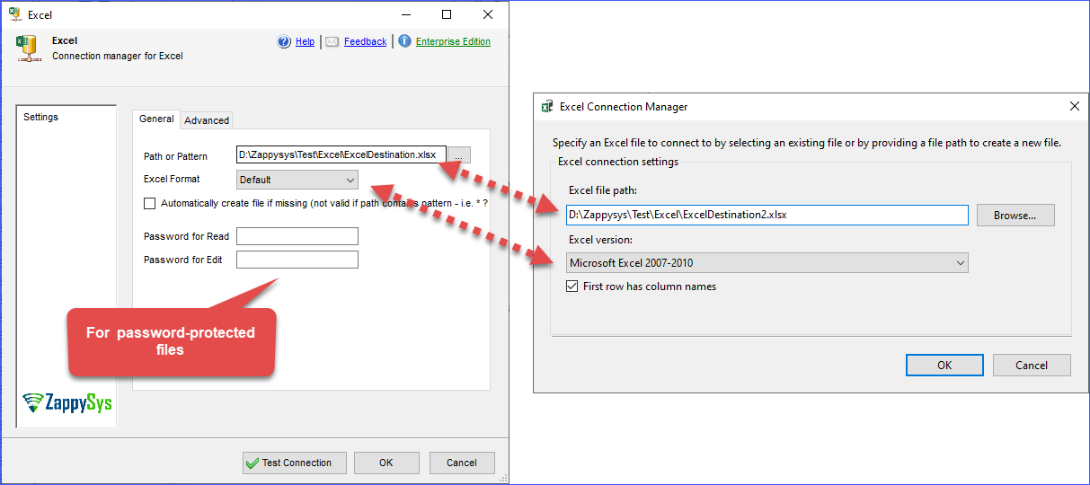This screenshot has height=485, width=1090.
Task: Click the Test Connection button
Action: coord(294,463)
